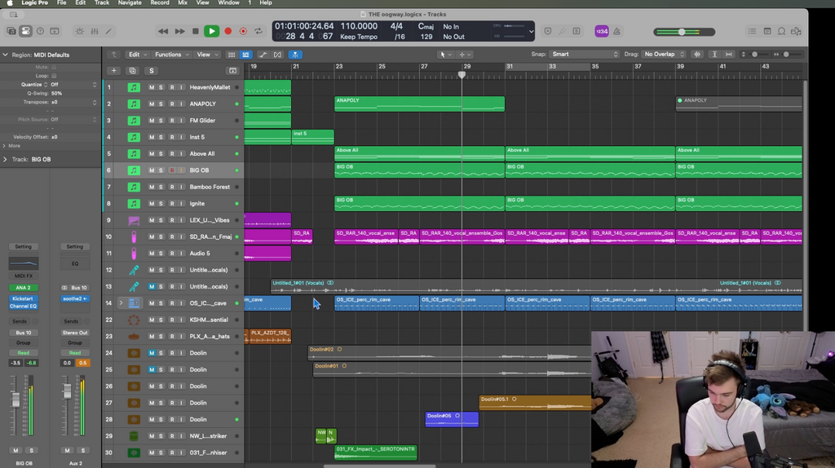Image resolution: width=835 pixels, height=468 pixels.
Task: Solo the ANAPOLY track
Action: click(161, 104)
